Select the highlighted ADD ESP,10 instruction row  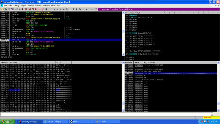point(61,40)
